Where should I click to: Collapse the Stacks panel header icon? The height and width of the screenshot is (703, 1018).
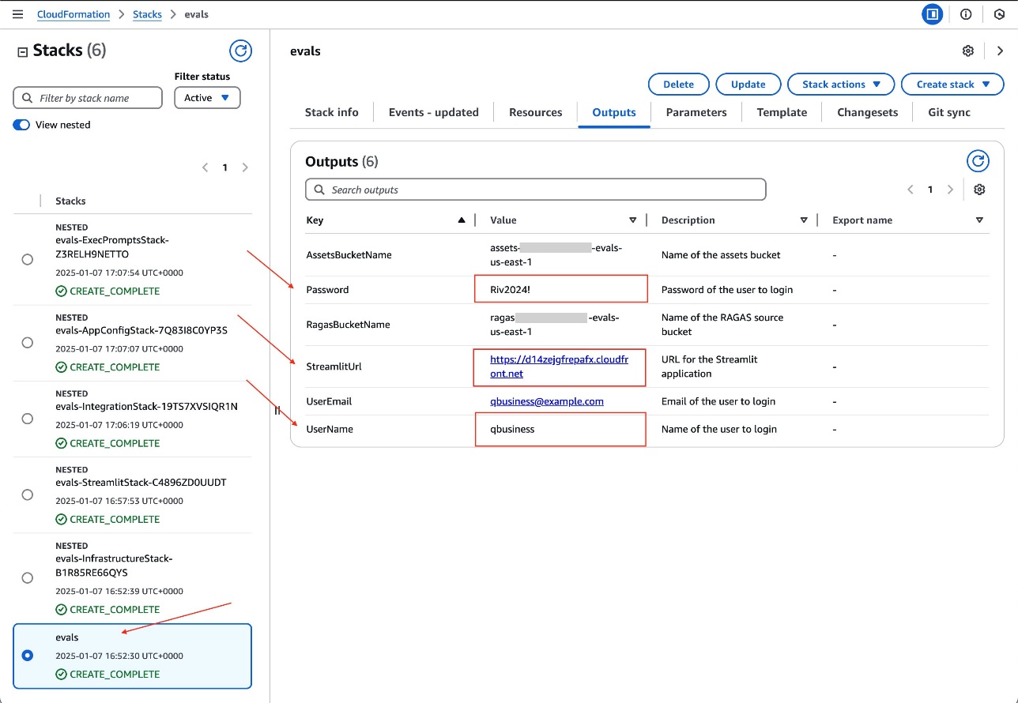click(22, 51)
